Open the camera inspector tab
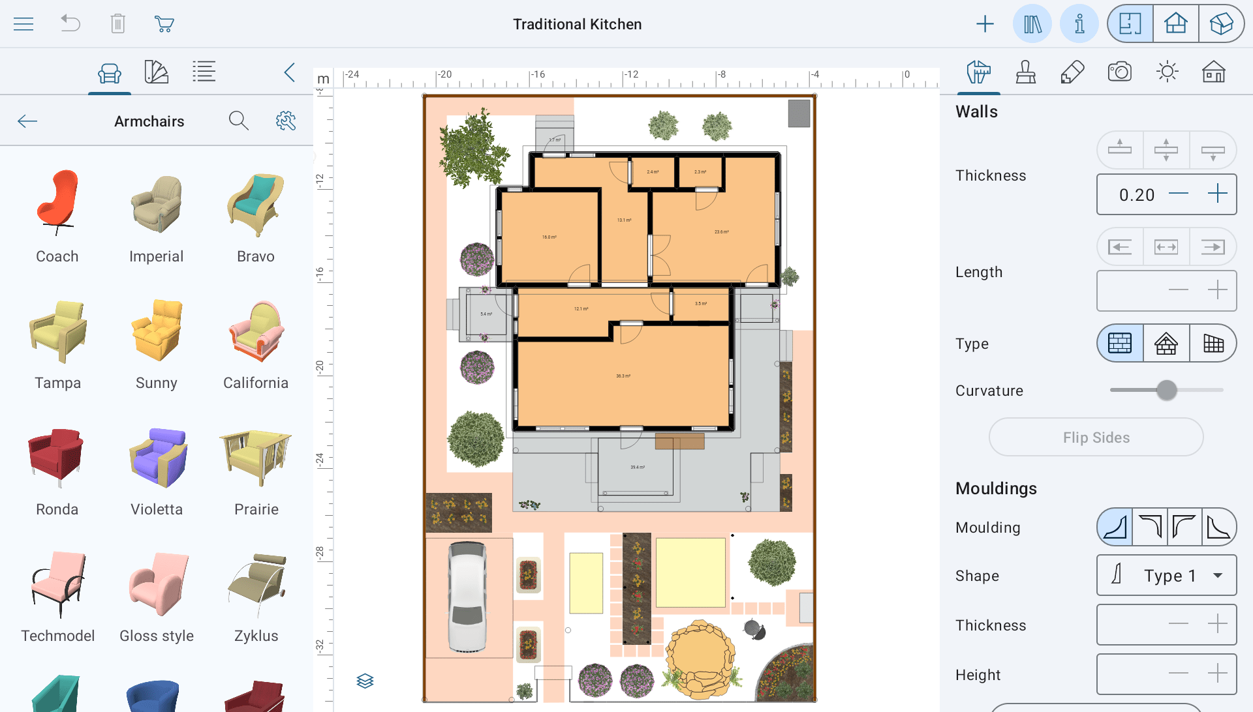 1120,72
